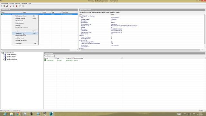Sort job list by Progression column
This screenshot has width=206, height=116.
coord(69,12)
